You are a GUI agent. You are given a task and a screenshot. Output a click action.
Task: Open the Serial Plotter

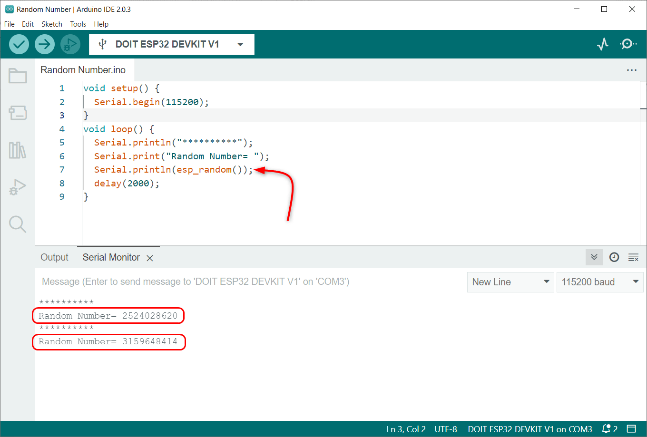point(602,44)
